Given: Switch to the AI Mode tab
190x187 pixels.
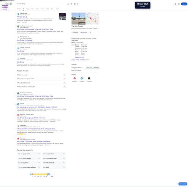Looking at the screenshot, I should click(19, 9).
